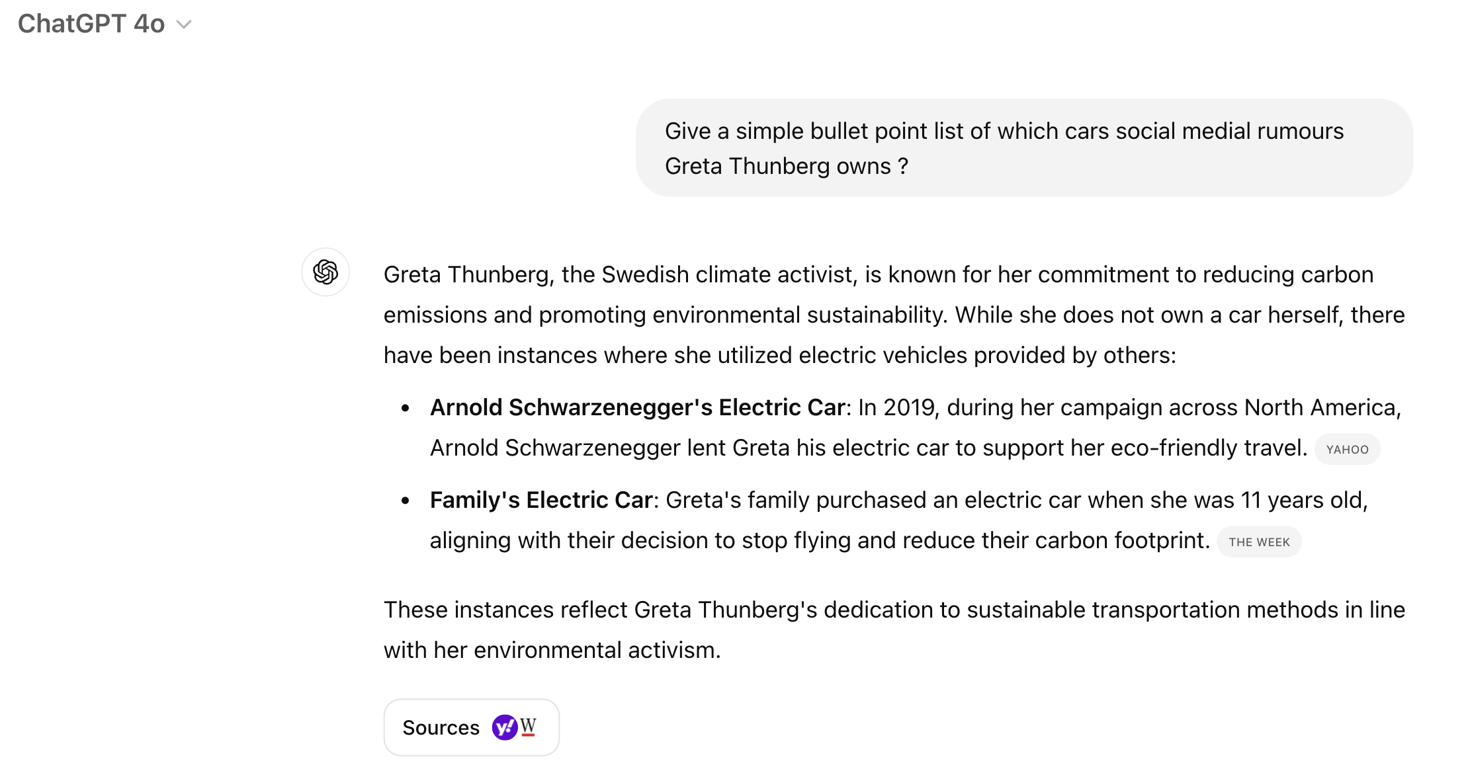Image resolution: width=1470 pixels, height=771 pixels.
Task: Click the purple Yahoo icon in Sources
Action: coord(505,727)
